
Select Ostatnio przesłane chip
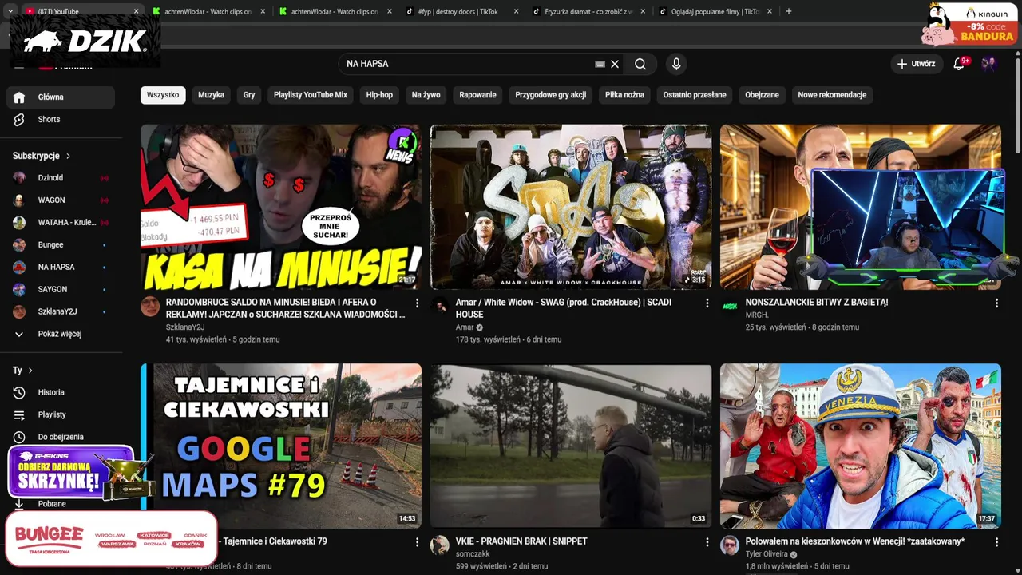point(695,95)
